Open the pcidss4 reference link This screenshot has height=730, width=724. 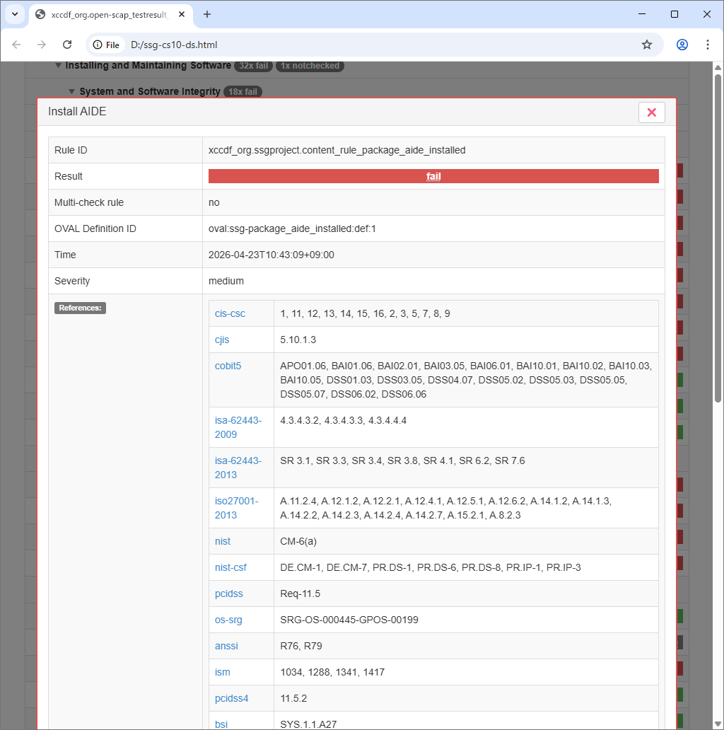pos(231,698)
